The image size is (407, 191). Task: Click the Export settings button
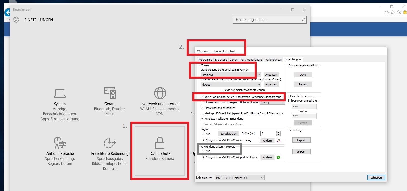point(301,140)
